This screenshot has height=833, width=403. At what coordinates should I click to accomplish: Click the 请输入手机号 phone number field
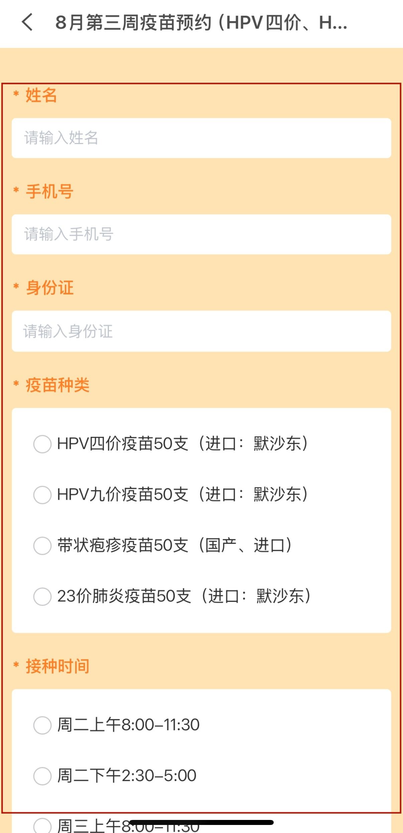tap(201, 234)
